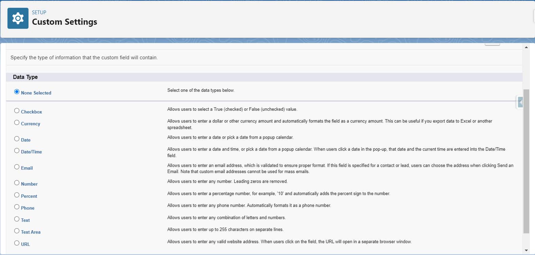Click the Custom Settings page title
The image size is (535, 255).
pos(64,22)
